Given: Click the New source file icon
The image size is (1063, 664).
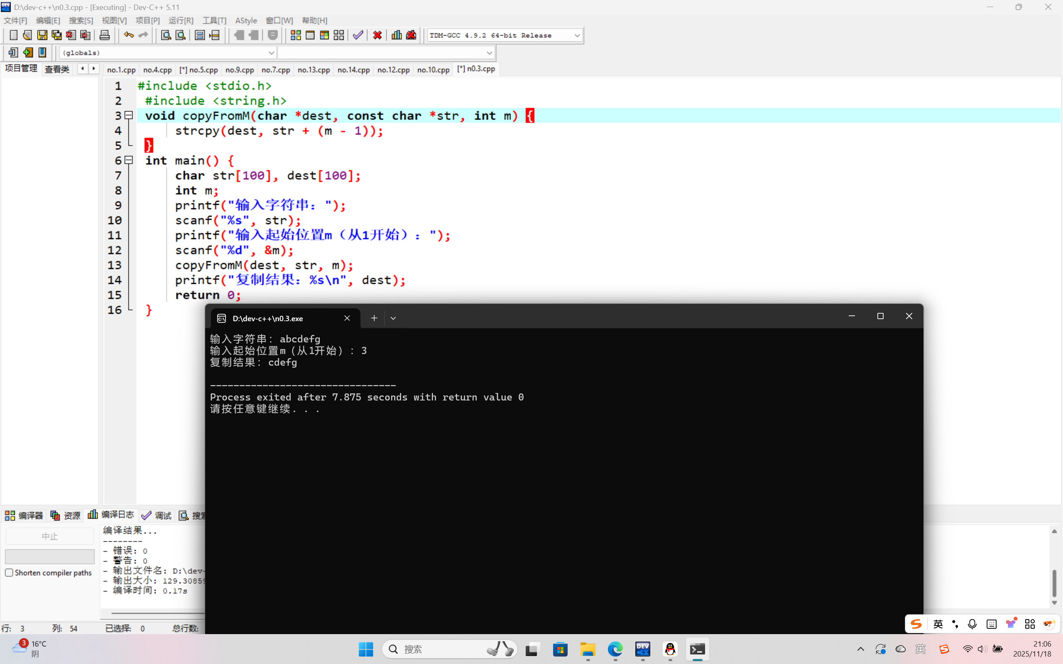Looking at the screenshot, I should (x=13, y=35).
